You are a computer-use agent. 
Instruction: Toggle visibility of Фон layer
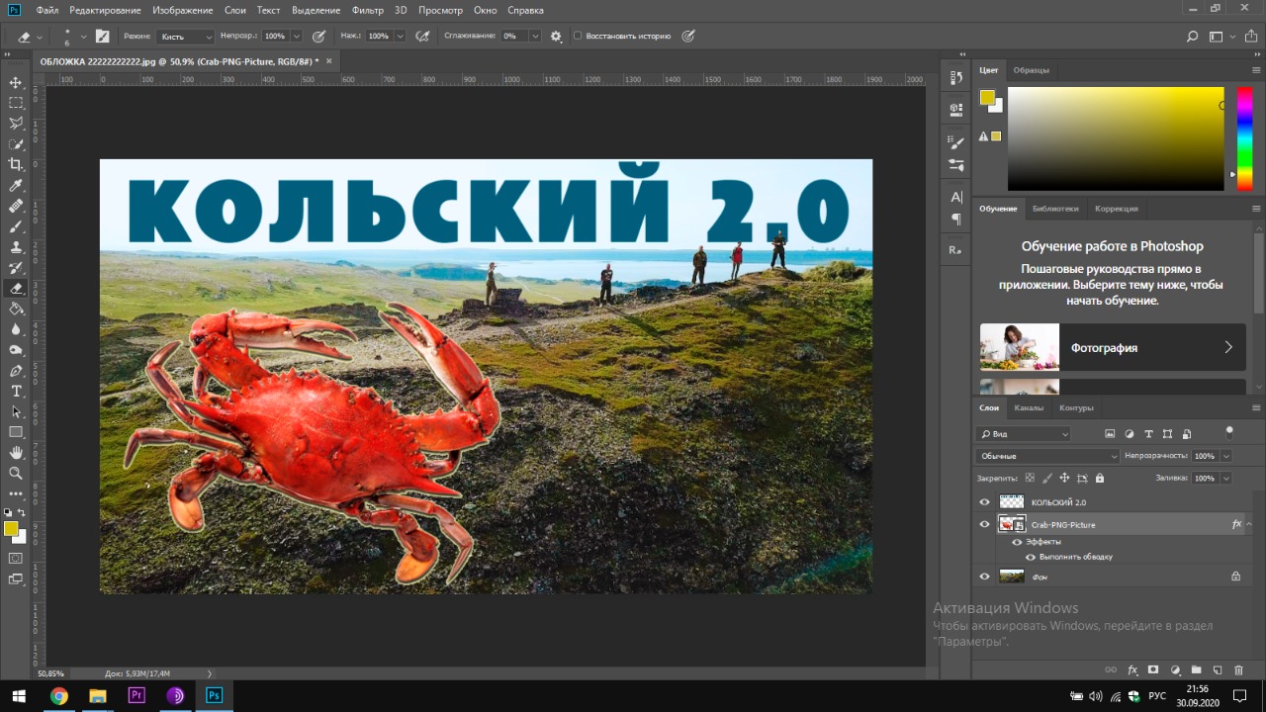click(x=984, y=577)
